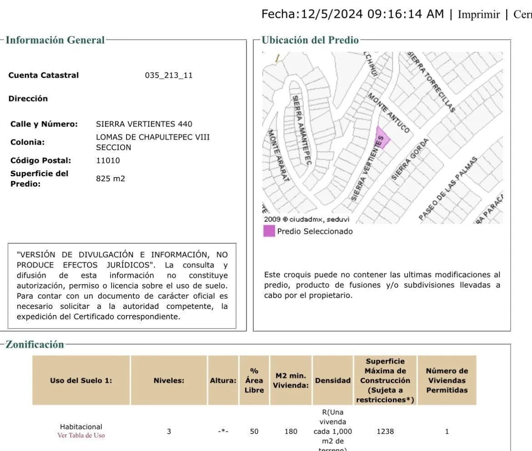Click the Área Libre value 50

pos(254,431)
